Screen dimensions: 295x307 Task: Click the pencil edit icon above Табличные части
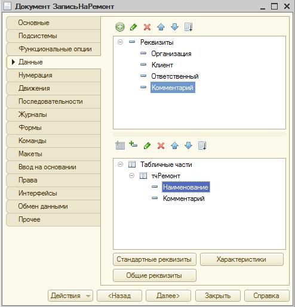pyautogui.click(x=147, y=145)
